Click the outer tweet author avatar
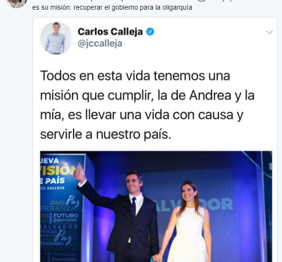Image resolution: width=282 pixels, height=262 pixels. click(x=16, y=3)
